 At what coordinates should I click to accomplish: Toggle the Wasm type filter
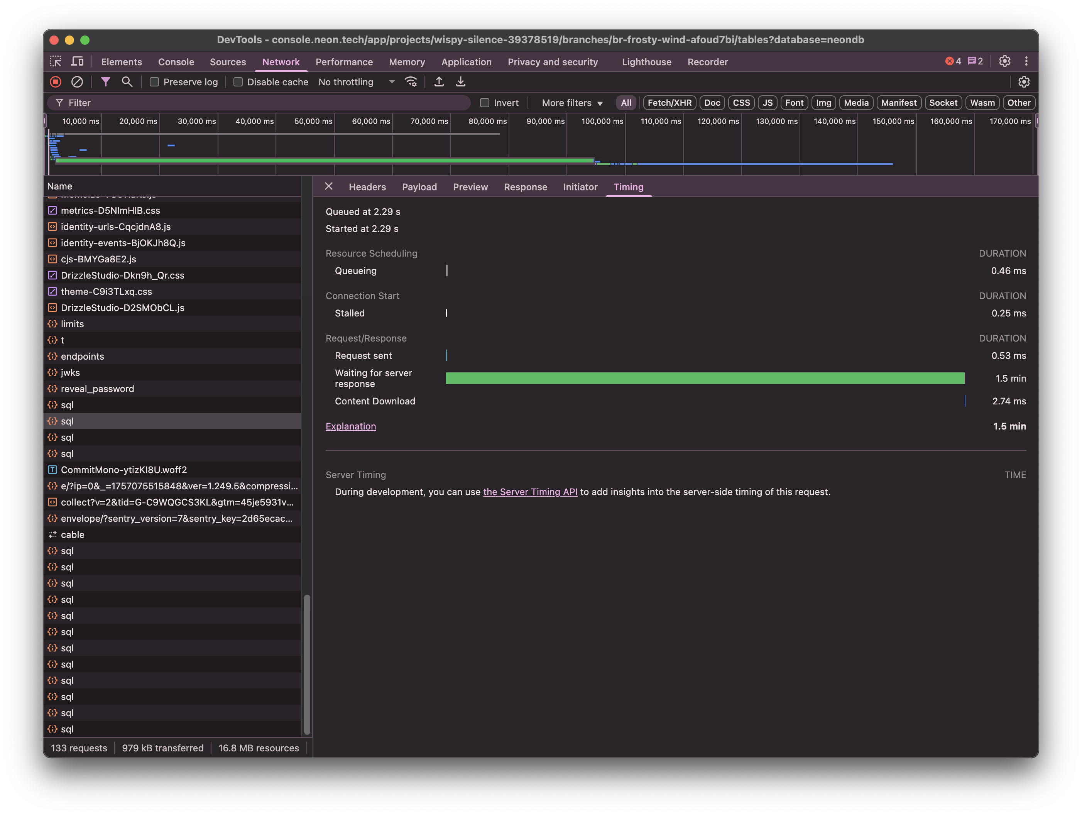(x=982, y=103)
